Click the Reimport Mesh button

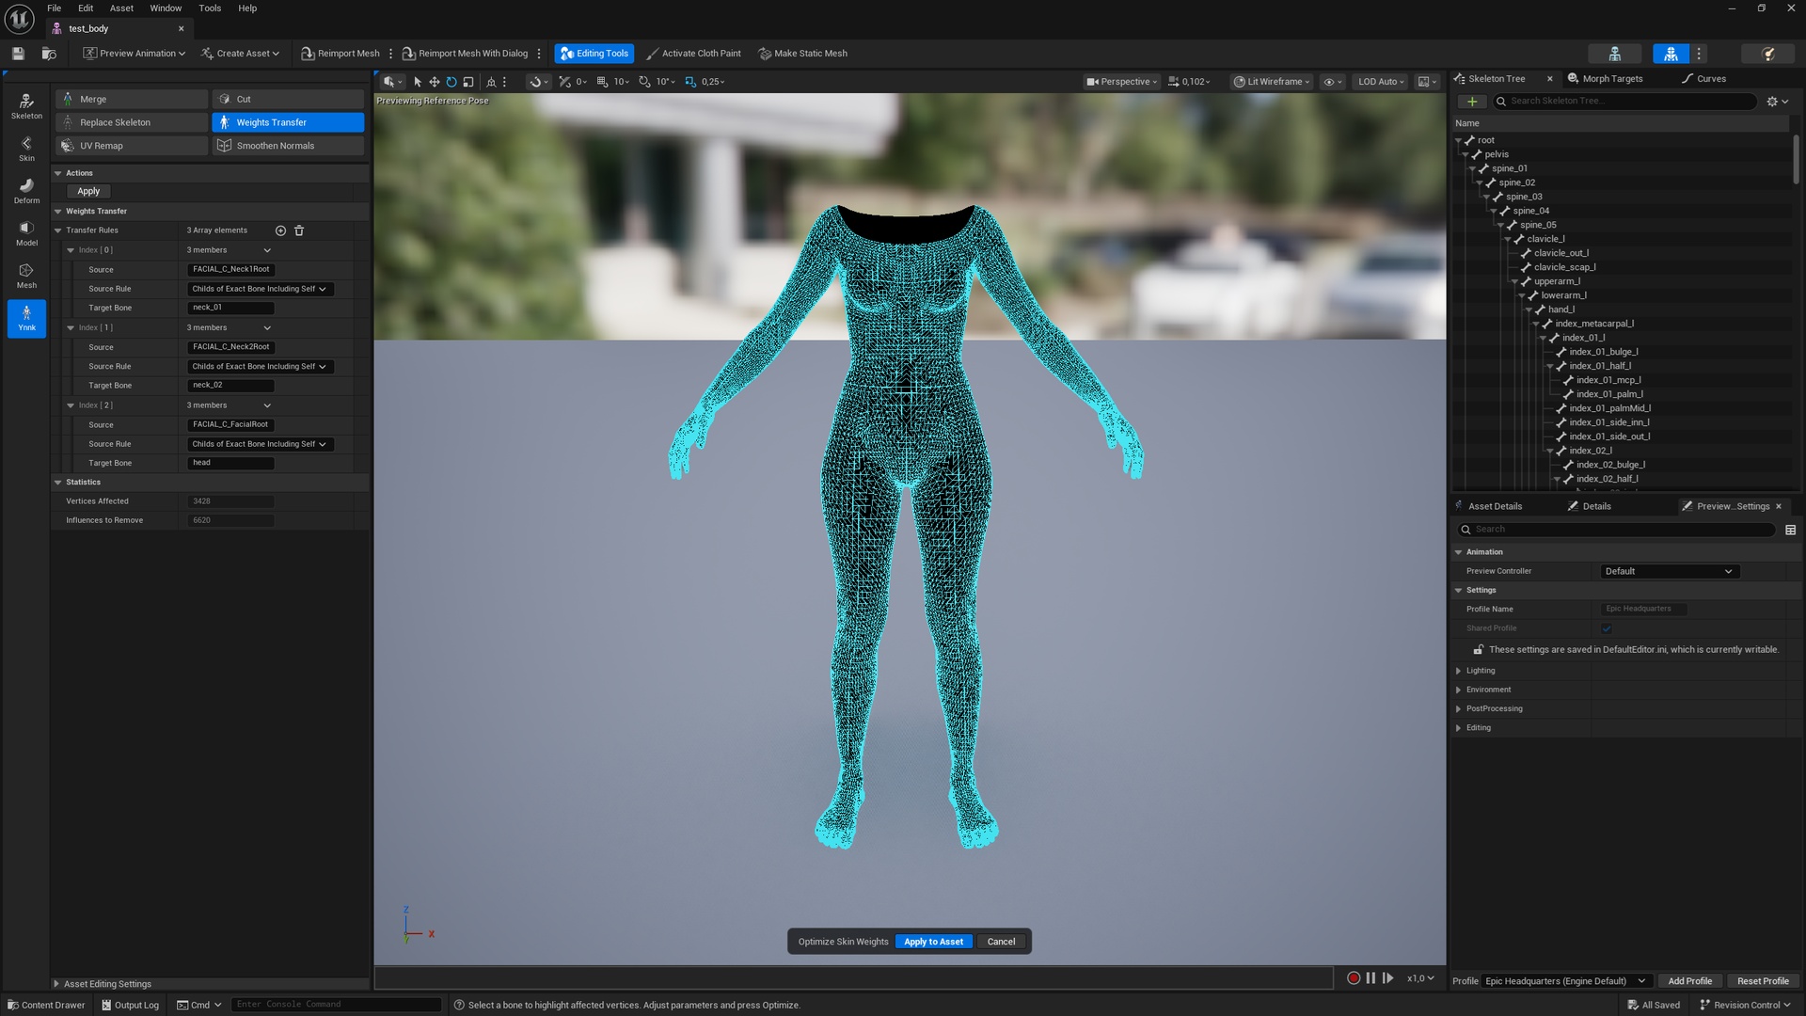[x=341, y=54]
